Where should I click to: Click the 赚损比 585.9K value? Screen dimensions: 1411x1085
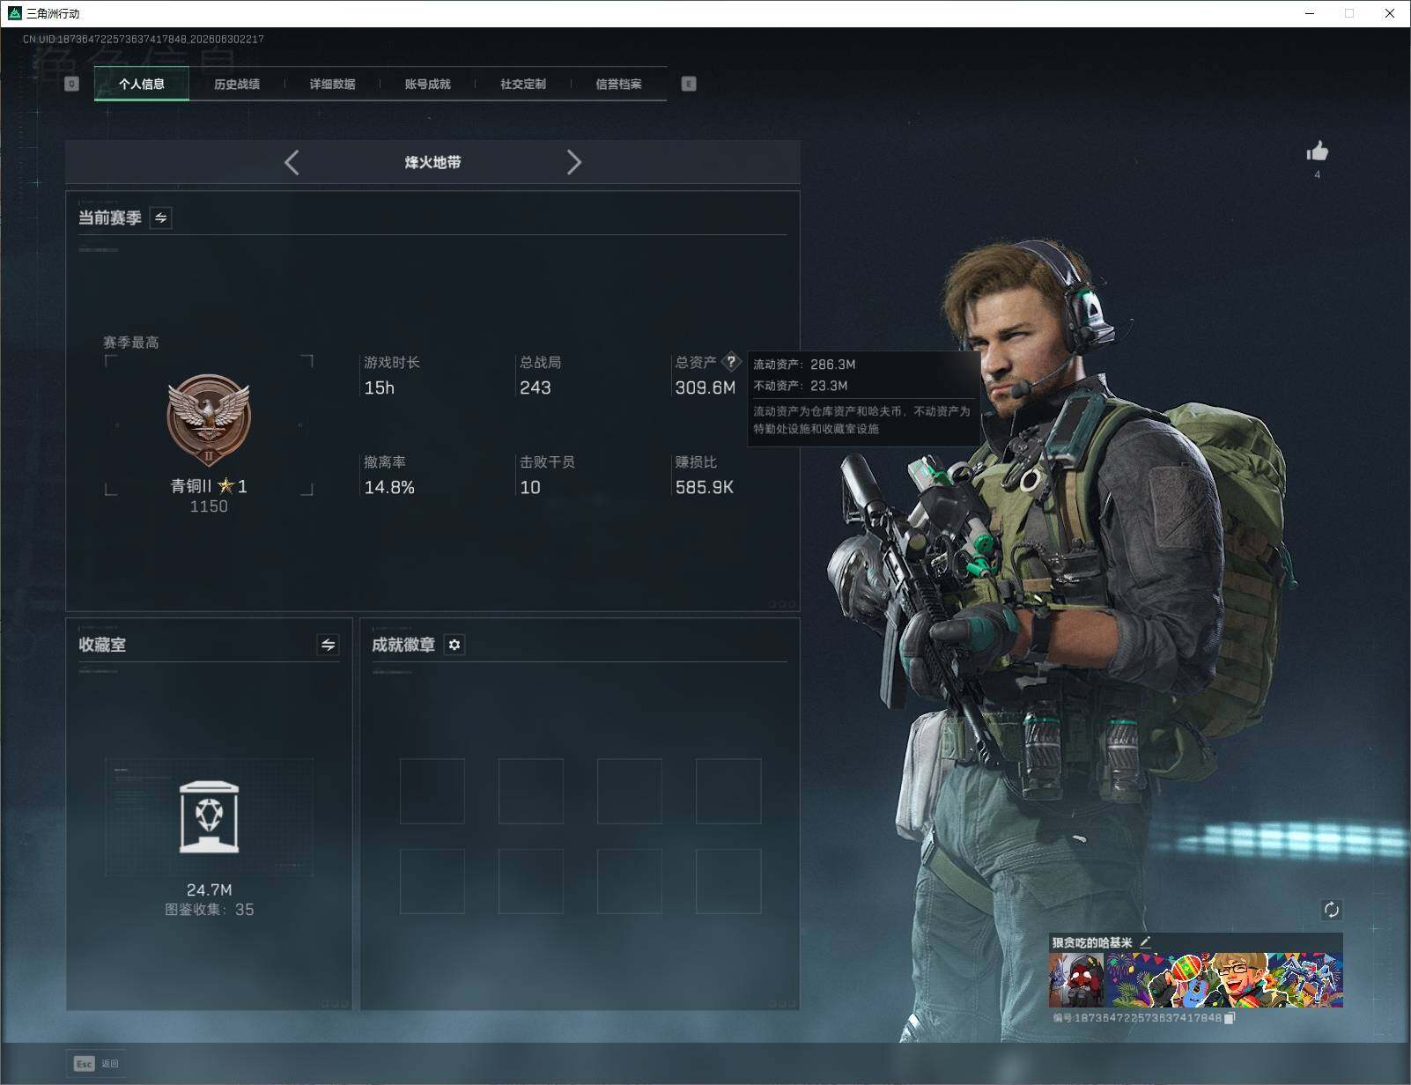705,487
